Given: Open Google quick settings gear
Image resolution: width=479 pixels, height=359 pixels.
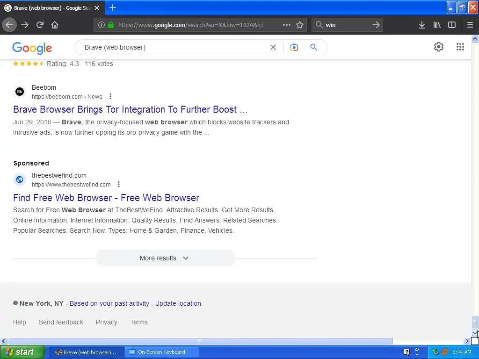Looking at the screenshot, I should pos(439,47).
